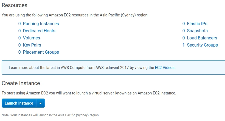This screenshot has width=225, height=121.
Task: Click the count number beside Security Groups
Action: point(183,45)
